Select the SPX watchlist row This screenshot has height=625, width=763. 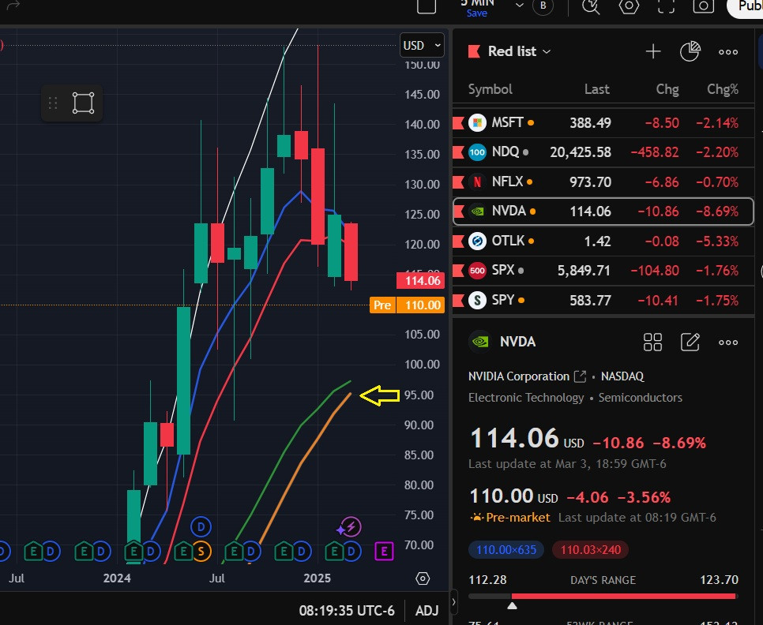(x=603, y=271)
